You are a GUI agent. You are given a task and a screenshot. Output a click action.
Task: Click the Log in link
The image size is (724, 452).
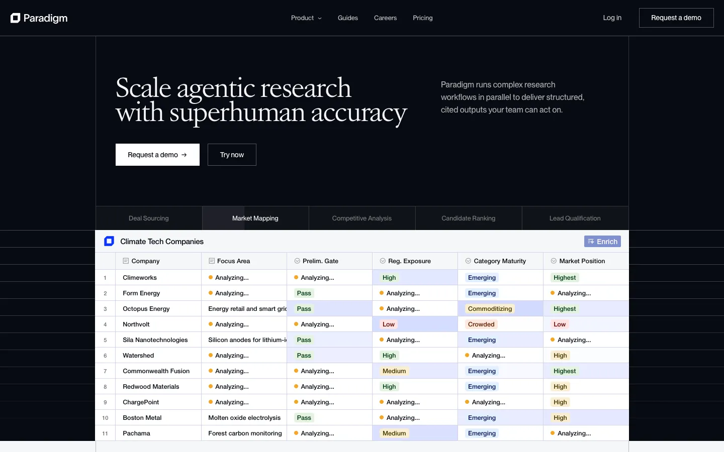[612, 18]
